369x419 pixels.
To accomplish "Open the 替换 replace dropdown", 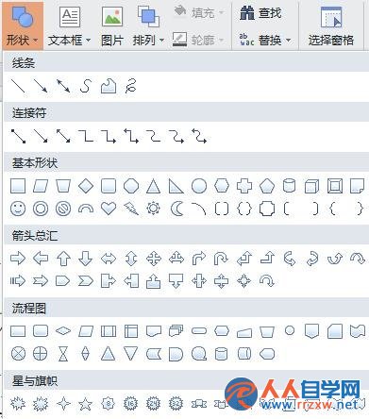I will coord(265,40).
